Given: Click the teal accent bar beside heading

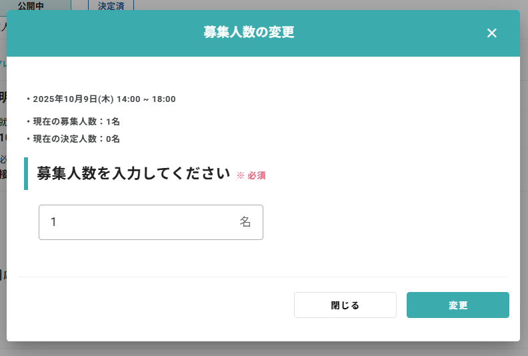Looking at the screenshot, I should 26,173.
